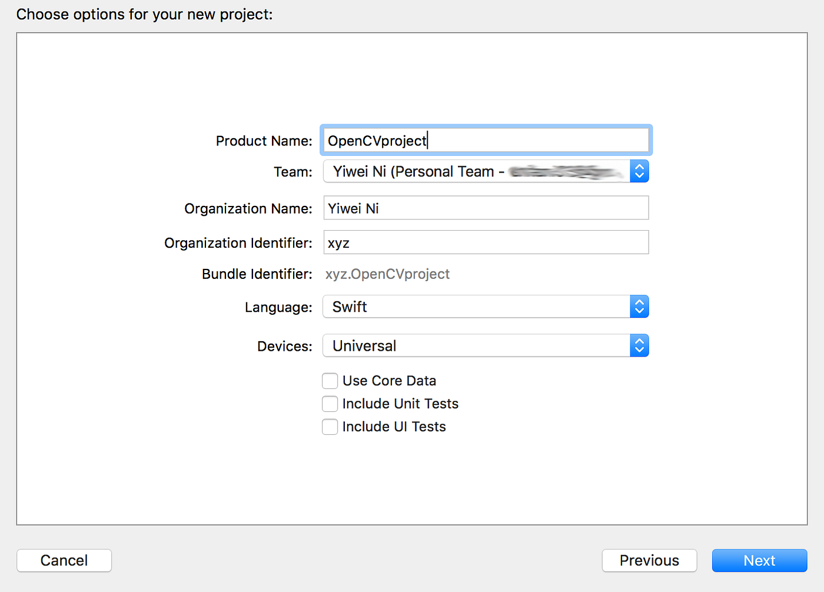The height and width of the screenshot is (592, 824).
Task: Click the blue chevron arrows beside Swift
Action: 639,307
